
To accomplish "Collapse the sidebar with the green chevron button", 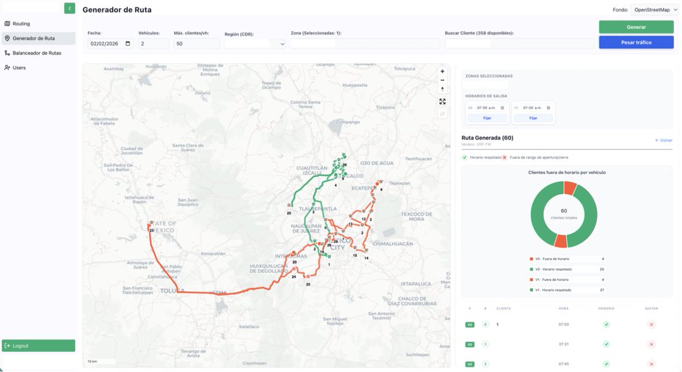I will 69,9.
